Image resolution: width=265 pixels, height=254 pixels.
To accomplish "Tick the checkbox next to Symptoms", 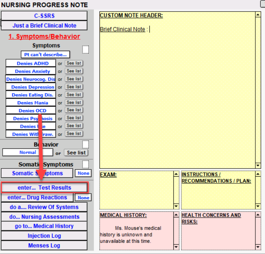I will (x=85, y=50).
